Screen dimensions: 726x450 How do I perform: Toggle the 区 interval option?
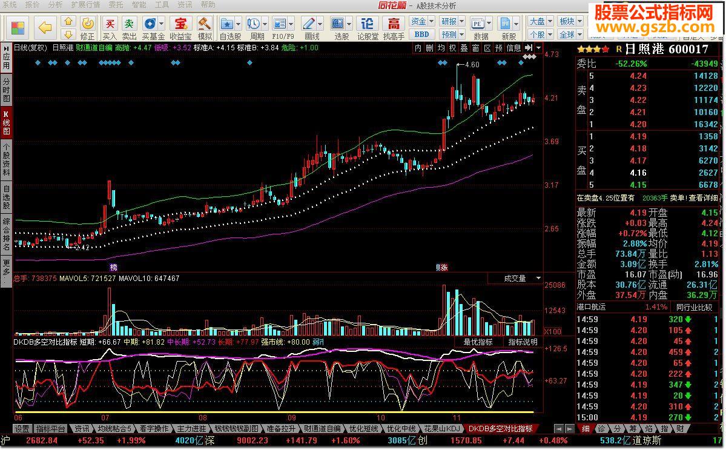coord(487,48)
